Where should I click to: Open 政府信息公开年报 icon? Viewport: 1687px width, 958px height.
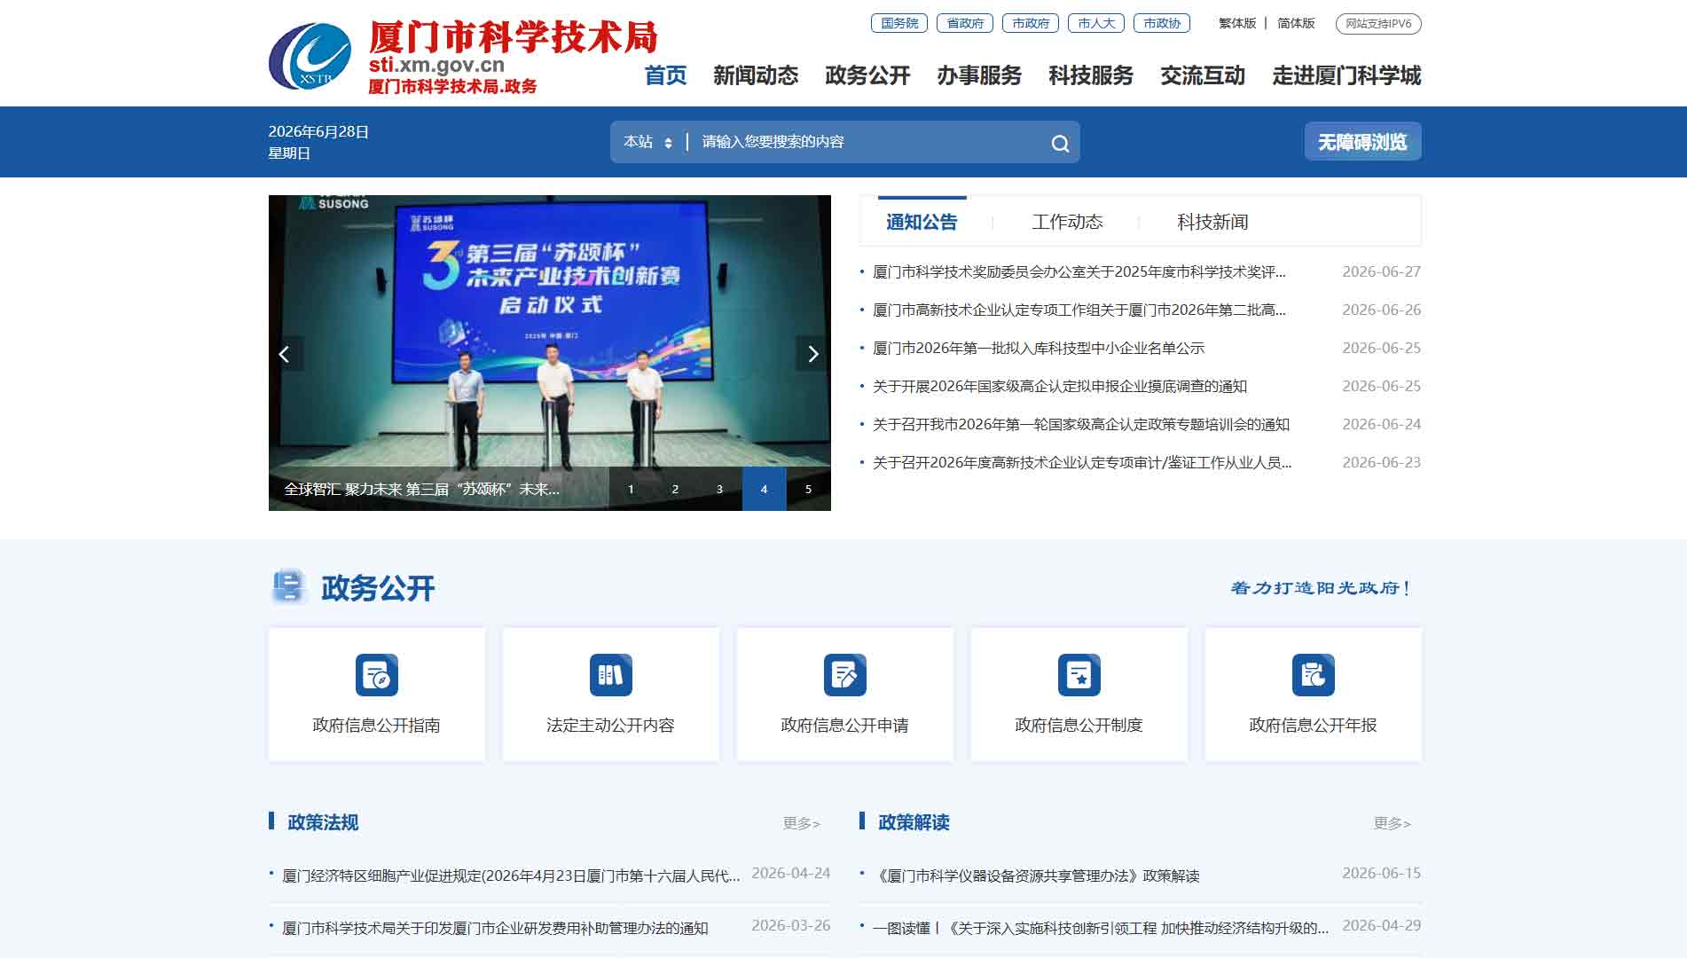coord(1314,675)
